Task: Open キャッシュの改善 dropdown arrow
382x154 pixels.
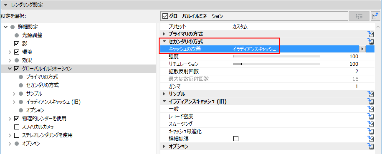Action: tap(362, 49)
